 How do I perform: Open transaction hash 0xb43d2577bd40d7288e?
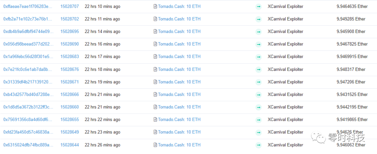pyautogui.click(x=28, y=94)
